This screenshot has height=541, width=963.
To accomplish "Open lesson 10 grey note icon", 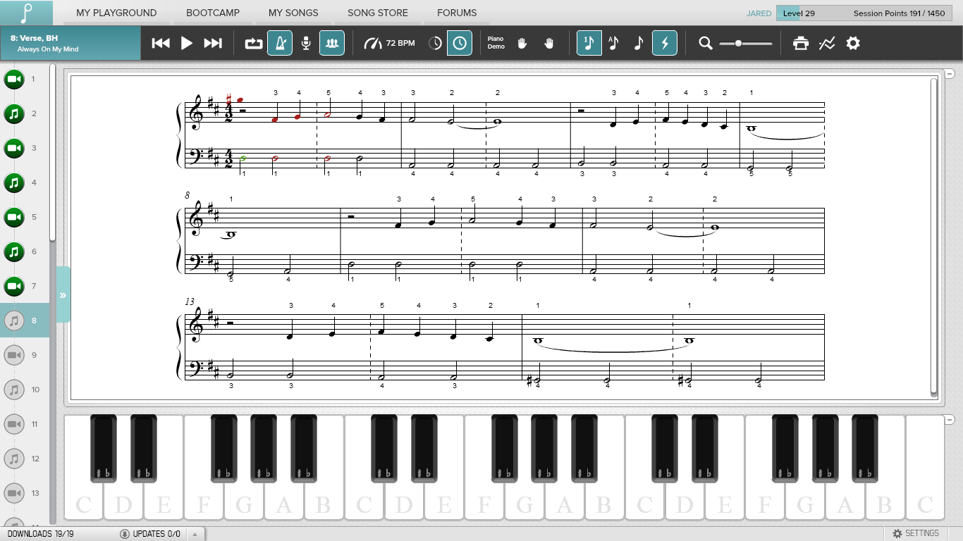I will pyautogui.click(x=14, y=390).
